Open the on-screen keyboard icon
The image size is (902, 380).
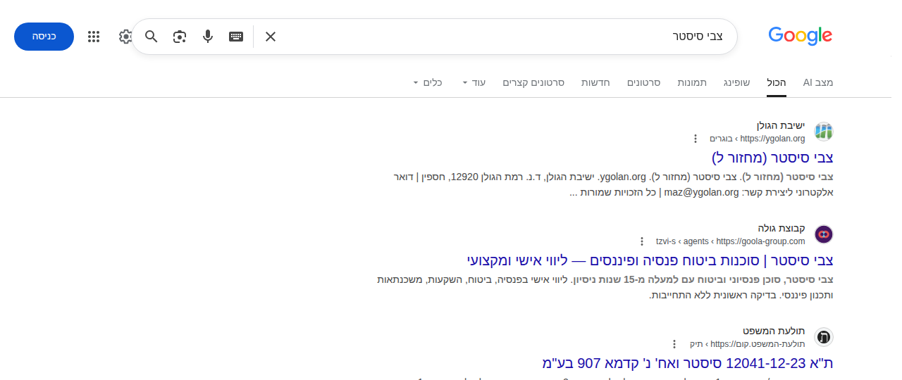(236, 37)
